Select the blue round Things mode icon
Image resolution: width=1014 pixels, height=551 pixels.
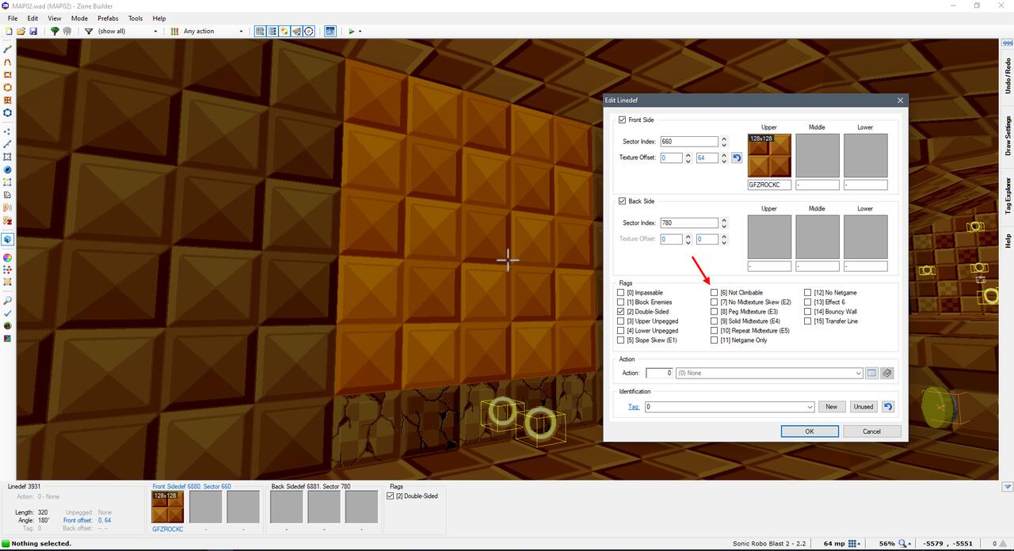[7, 169]
